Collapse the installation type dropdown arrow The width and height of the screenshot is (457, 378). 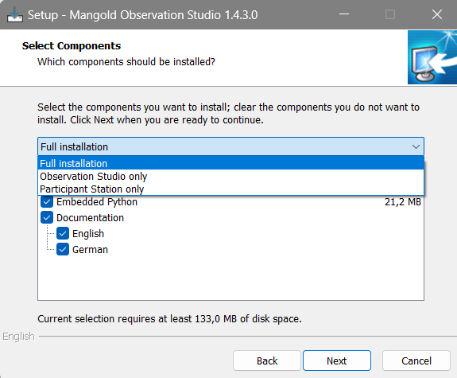pyautogui.click(x=416, y=146)
